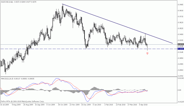
Task: Click the AUDCAD,Daily chart title text
Action: tap(7, 2)
